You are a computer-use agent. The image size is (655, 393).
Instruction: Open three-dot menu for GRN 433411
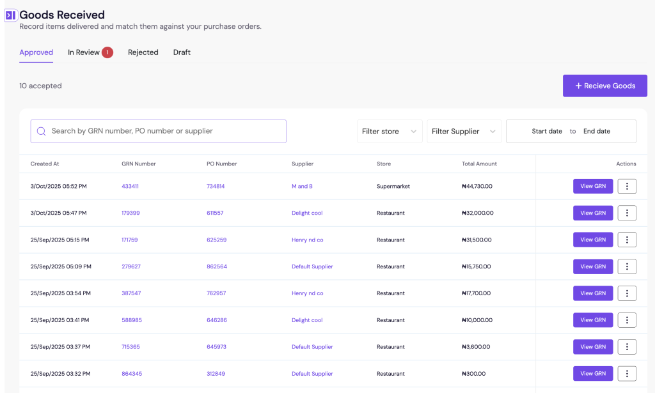(627, 186)
